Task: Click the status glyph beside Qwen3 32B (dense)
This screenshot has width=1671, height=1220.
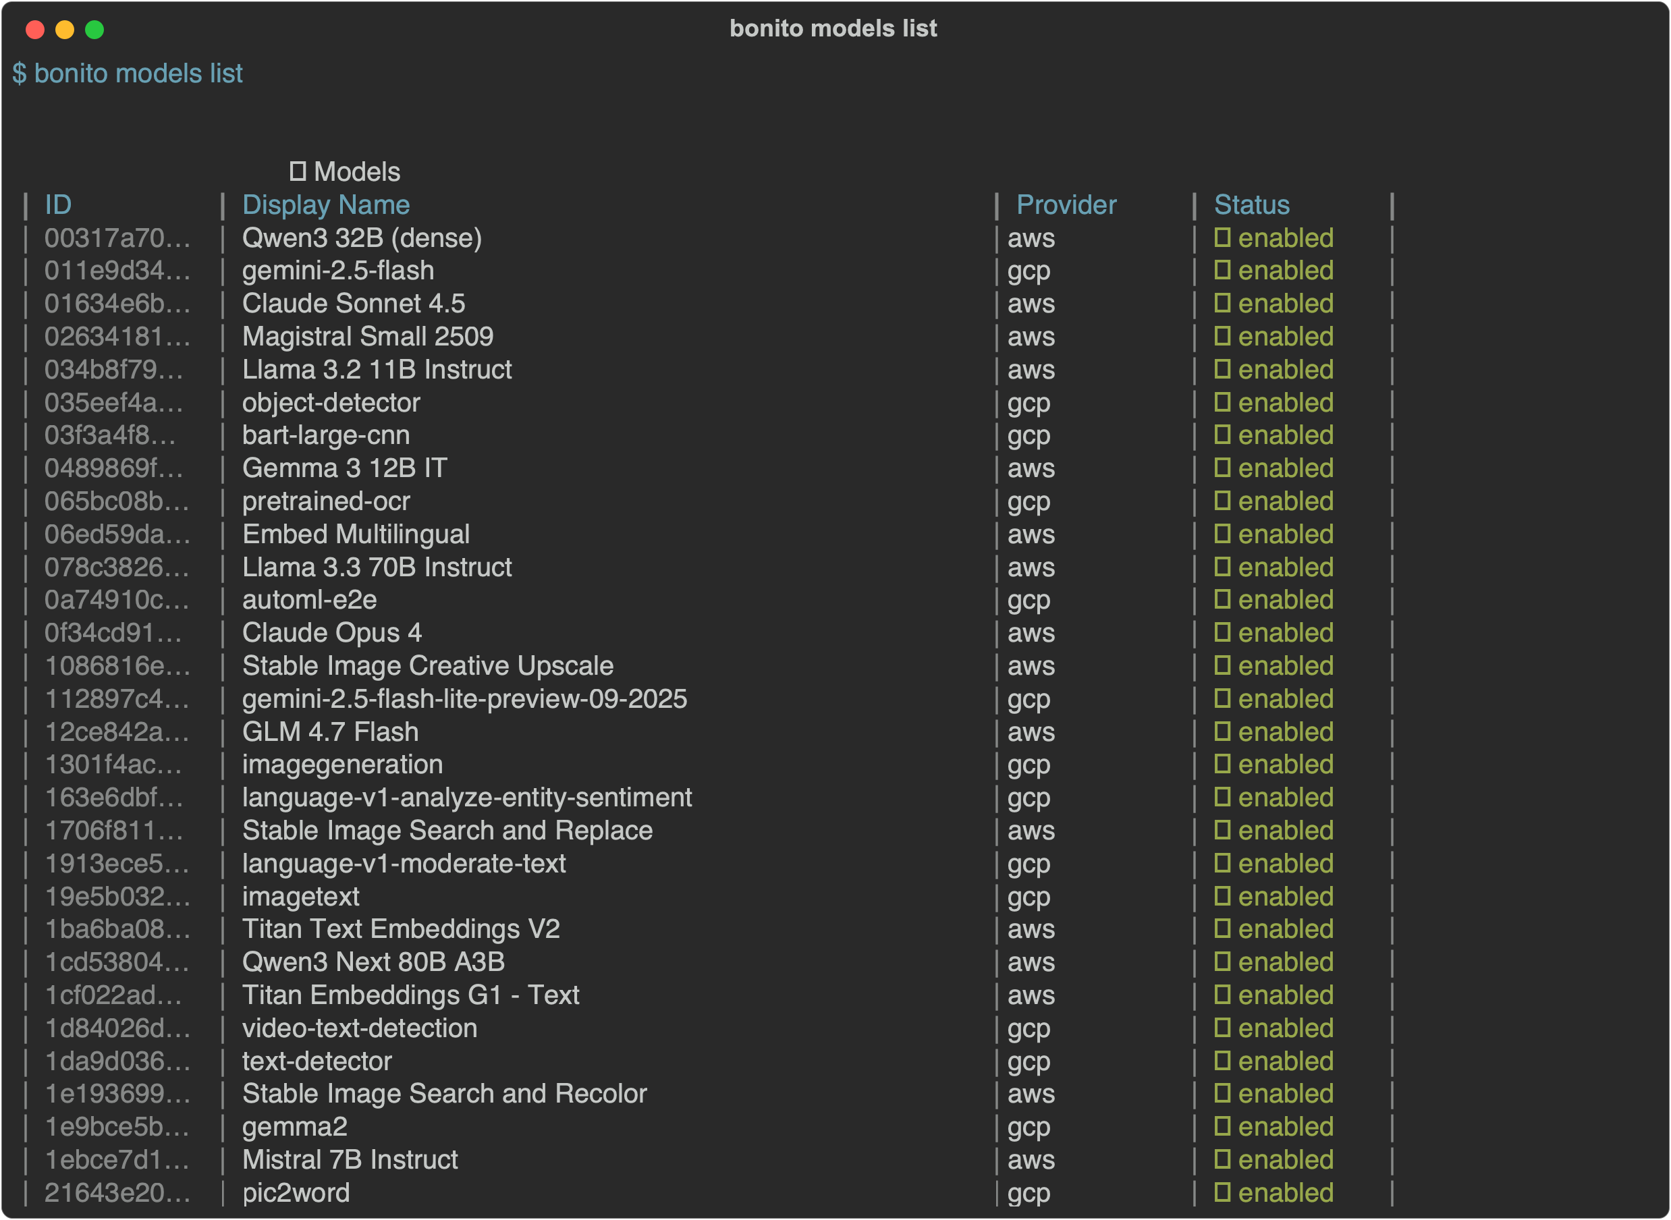Action: 1222,238
